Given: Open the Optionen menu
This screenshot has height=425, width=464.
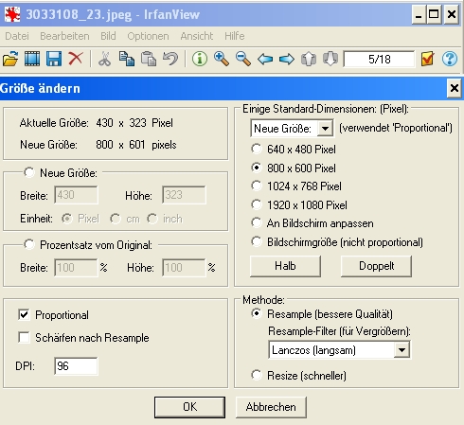Looking at the screenshot, I should coord(148,36).
